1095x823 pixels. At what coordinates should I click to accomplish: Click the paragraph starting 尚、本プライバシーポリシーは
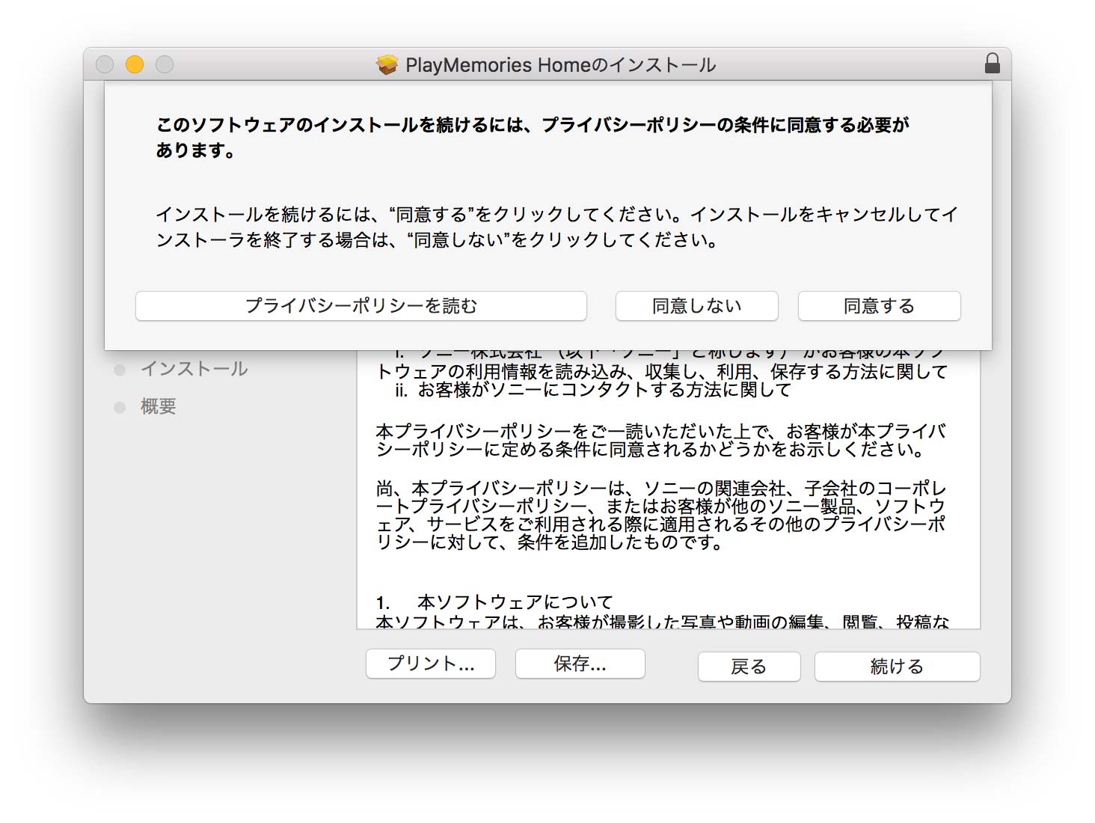661,515
